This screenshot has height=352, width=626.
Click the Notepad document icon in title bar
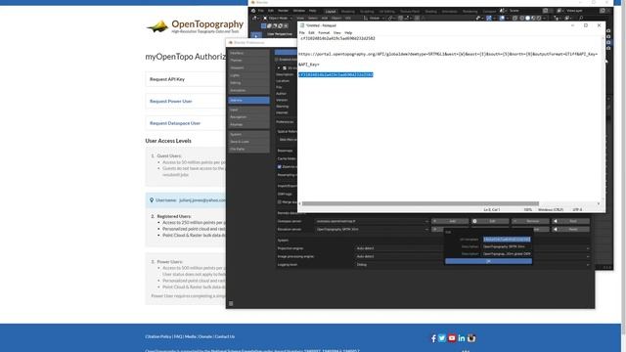tap(302, 25)
